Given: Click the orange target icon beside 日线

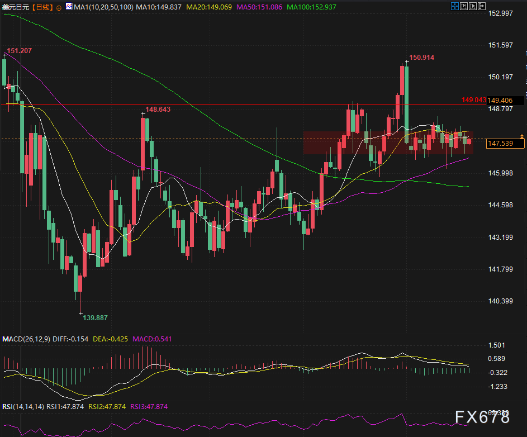Looking at the screenshot, I should 59,7.
